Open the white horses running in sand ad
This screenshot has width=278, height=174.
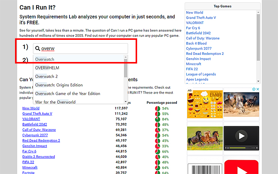pos(241,104)
